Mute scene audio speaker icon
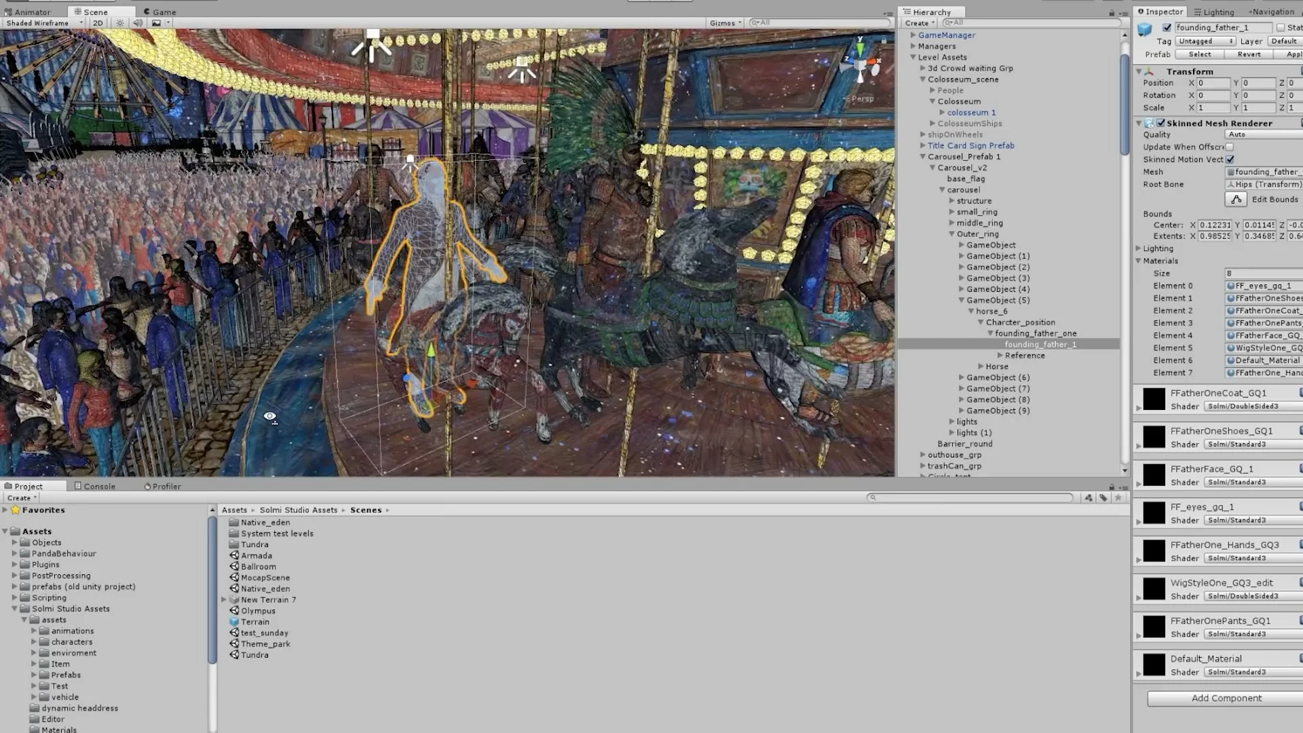Screen dimensions: 1303x733 (138, 23)
